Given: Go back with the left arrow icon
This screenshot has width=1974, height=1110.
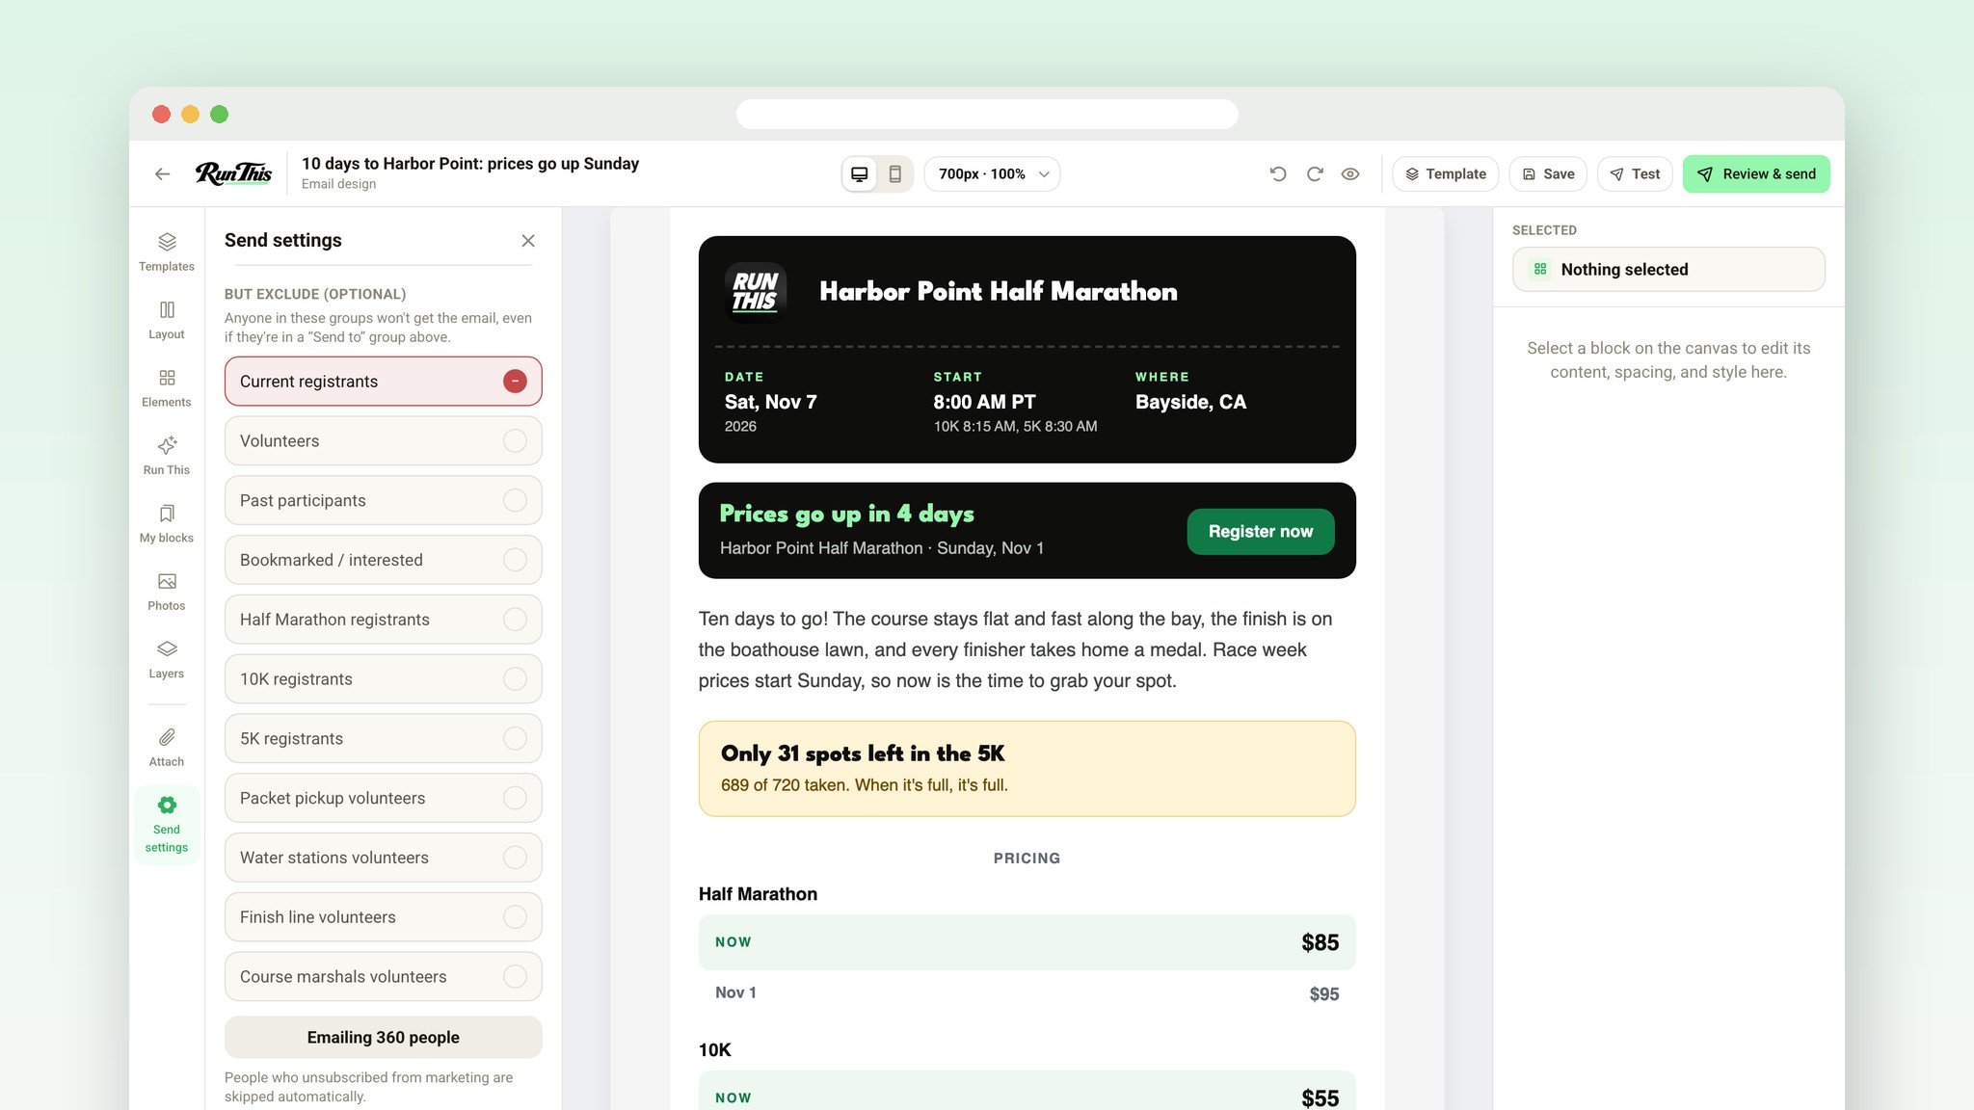Looking at the screenshot, I should coord(162,174).
